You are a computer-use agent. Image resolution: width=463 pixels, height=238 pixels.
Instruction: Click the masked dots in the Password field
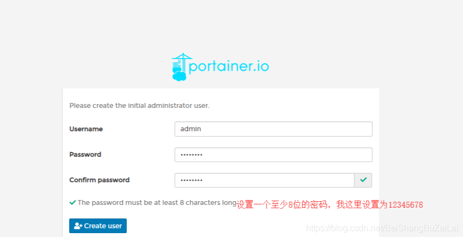pyautogui.click(x=192, y=155)
